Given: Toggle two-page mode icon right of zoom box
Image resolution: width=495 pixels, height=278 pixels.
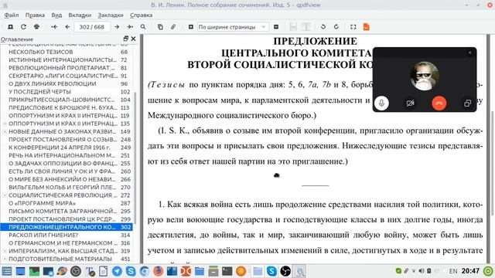Looking at the screenshot, I should click(276, 27).
